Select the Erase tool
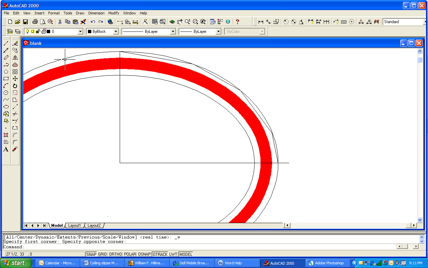This screenshot has width=428, height=268. point(15,44)
